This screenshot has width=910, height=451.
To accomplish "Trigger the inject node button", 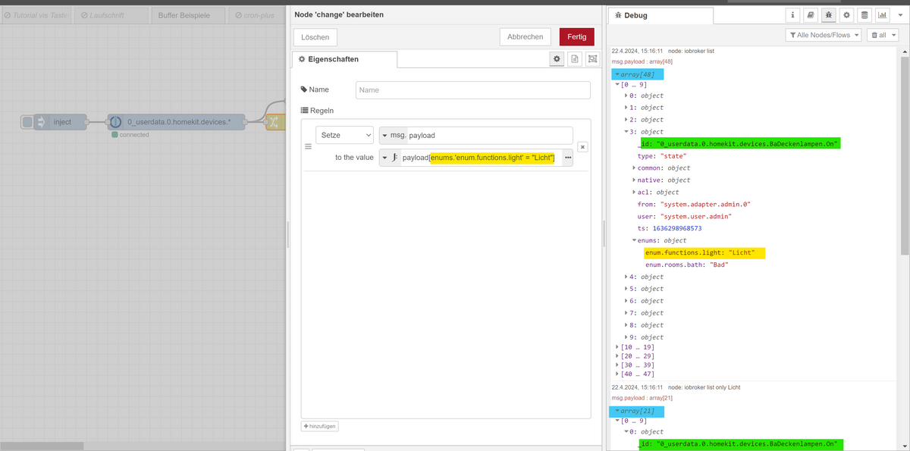I will click(27, 122).
